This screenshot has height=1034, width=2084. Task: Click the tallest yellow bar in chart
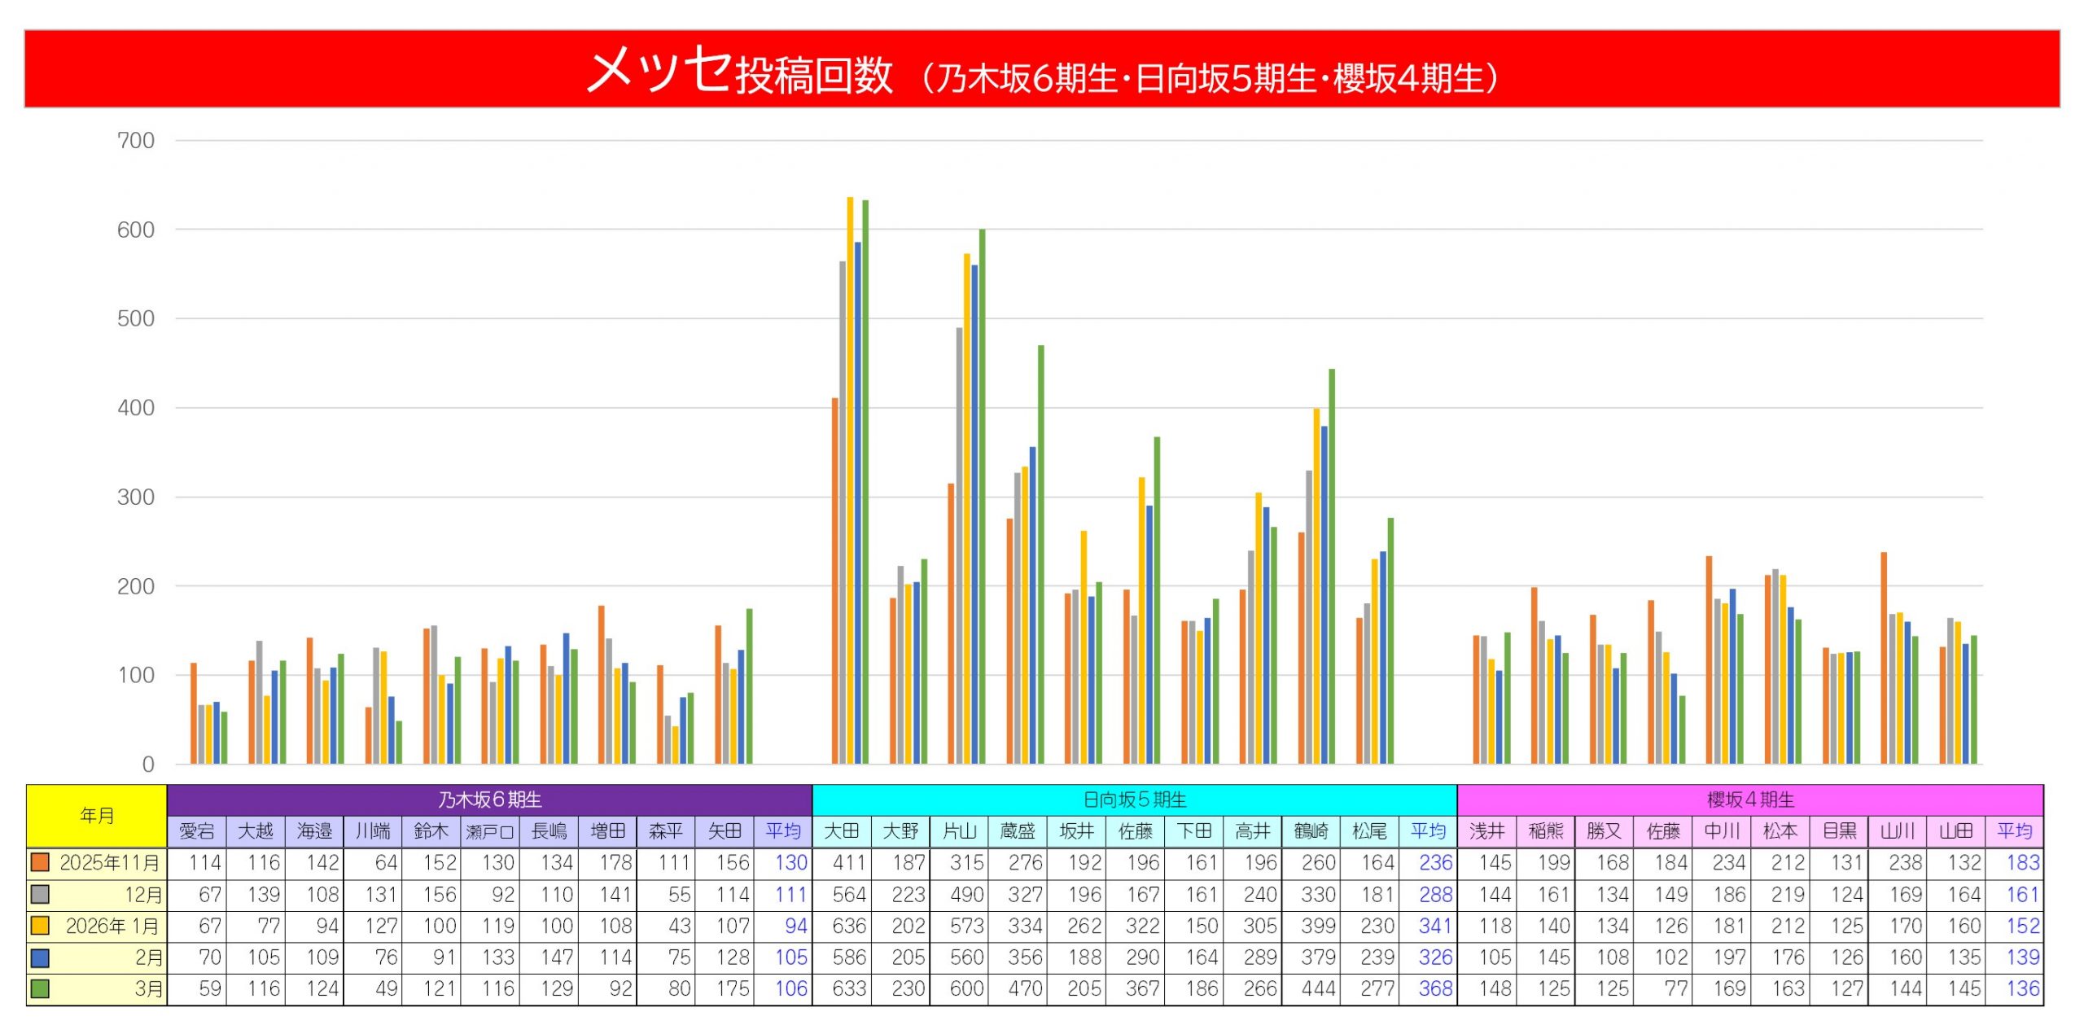tap(850, 480)
